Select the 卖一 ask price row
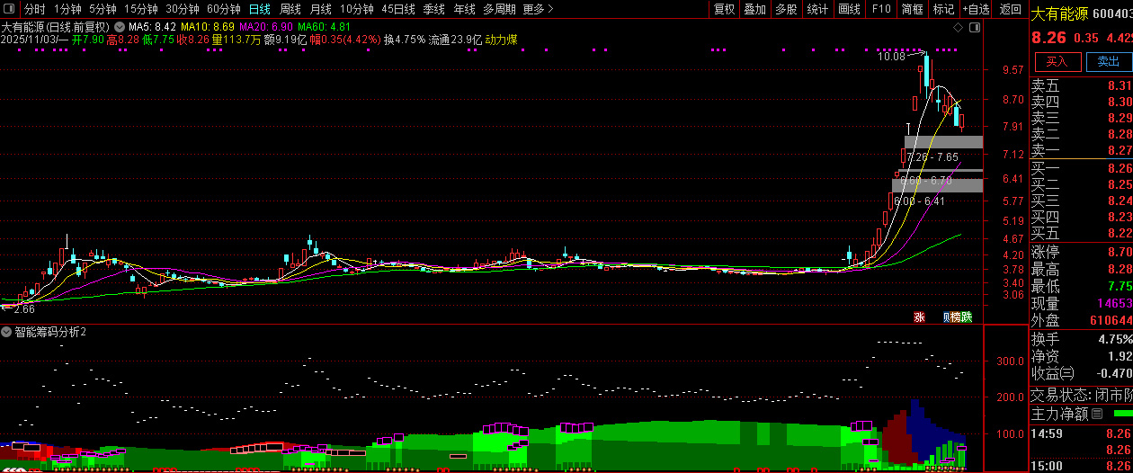The width and height of the screenshot is (1133, 473). click(1081, 150)
